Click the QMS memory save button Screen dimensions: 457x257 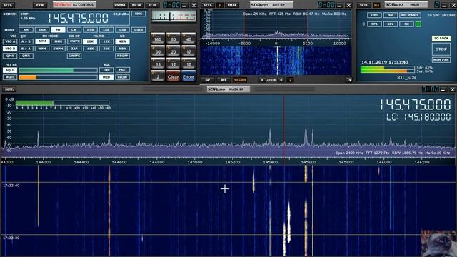[10, 56]
